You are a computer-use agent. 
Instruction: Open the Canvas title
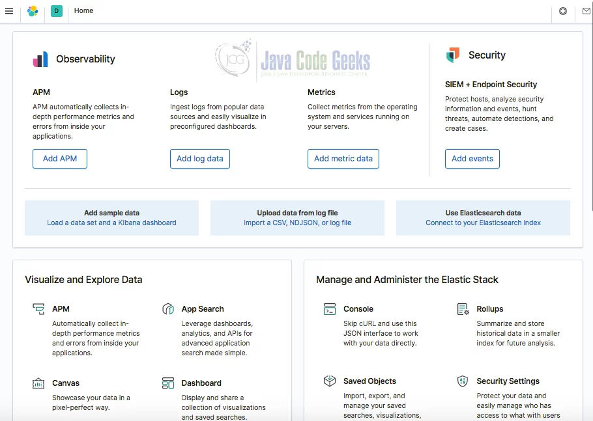pos(66,383)
